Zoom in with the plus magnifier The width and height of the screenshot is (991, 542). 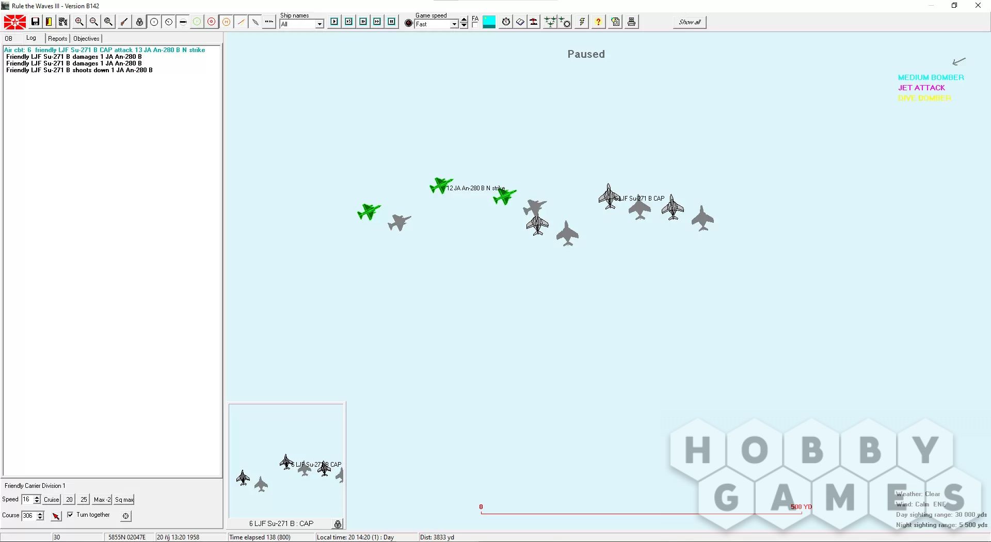(79, 22)
